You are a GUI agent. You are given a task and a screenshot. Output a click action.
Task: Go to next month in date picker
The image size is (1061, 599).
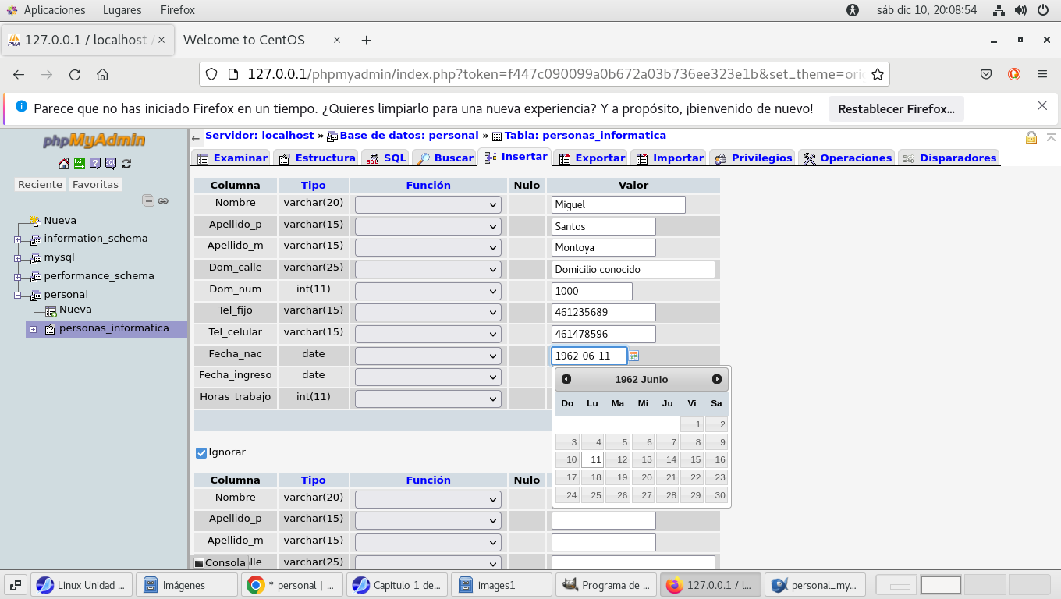point(717,379)
